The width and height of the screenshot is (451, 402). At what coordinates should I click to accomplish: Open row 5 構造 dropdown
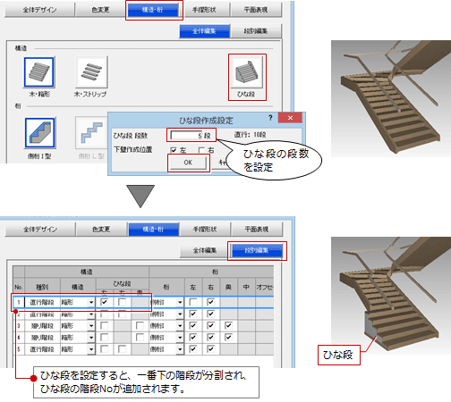[91, 349]
